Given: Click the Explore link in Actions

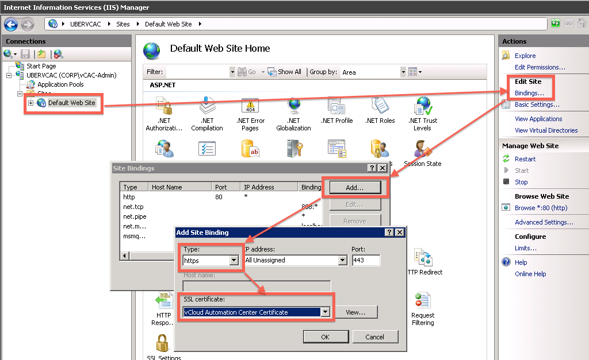Looking at the screenshot, I should (x=525, y=56).
